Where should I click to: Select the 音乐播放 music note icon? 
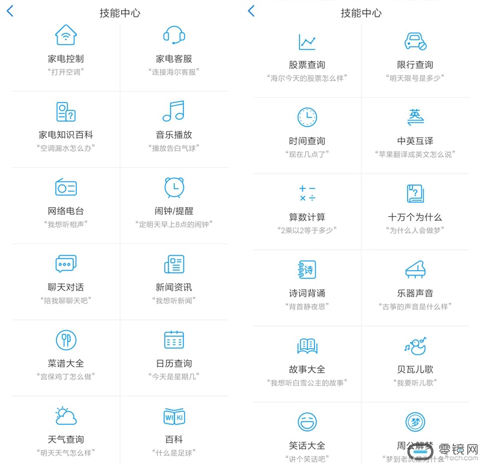174,111
